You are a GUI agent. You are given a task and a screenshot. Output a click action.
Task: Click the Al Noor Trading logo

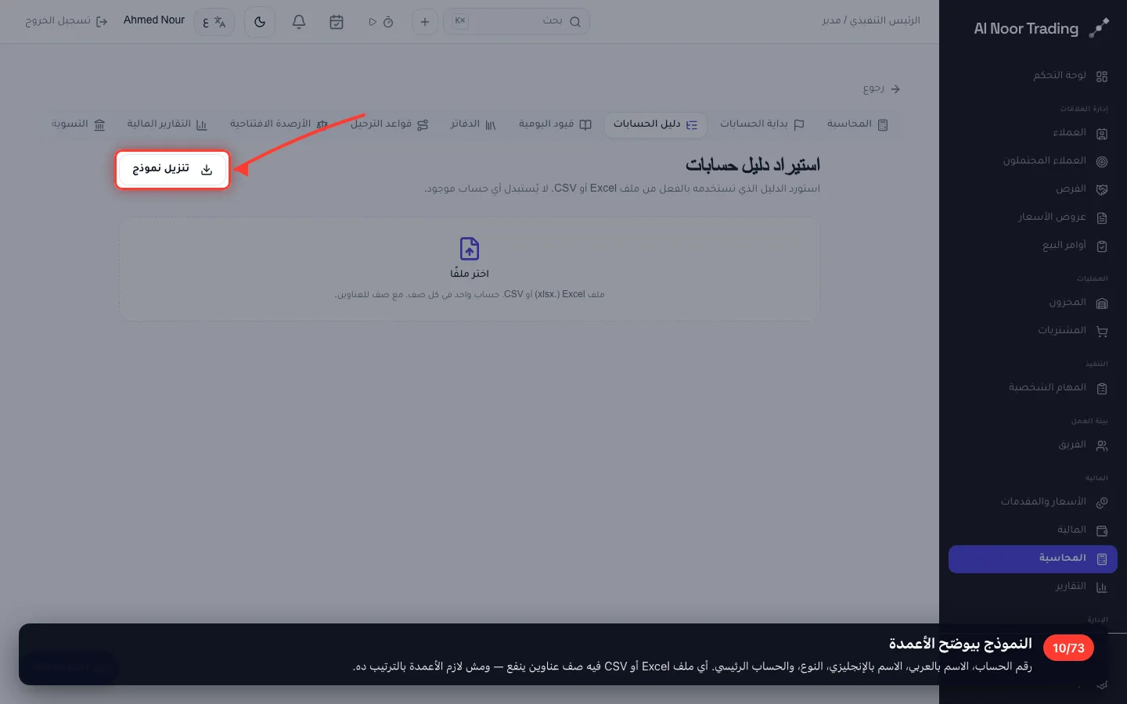[x=1041, y=29]
